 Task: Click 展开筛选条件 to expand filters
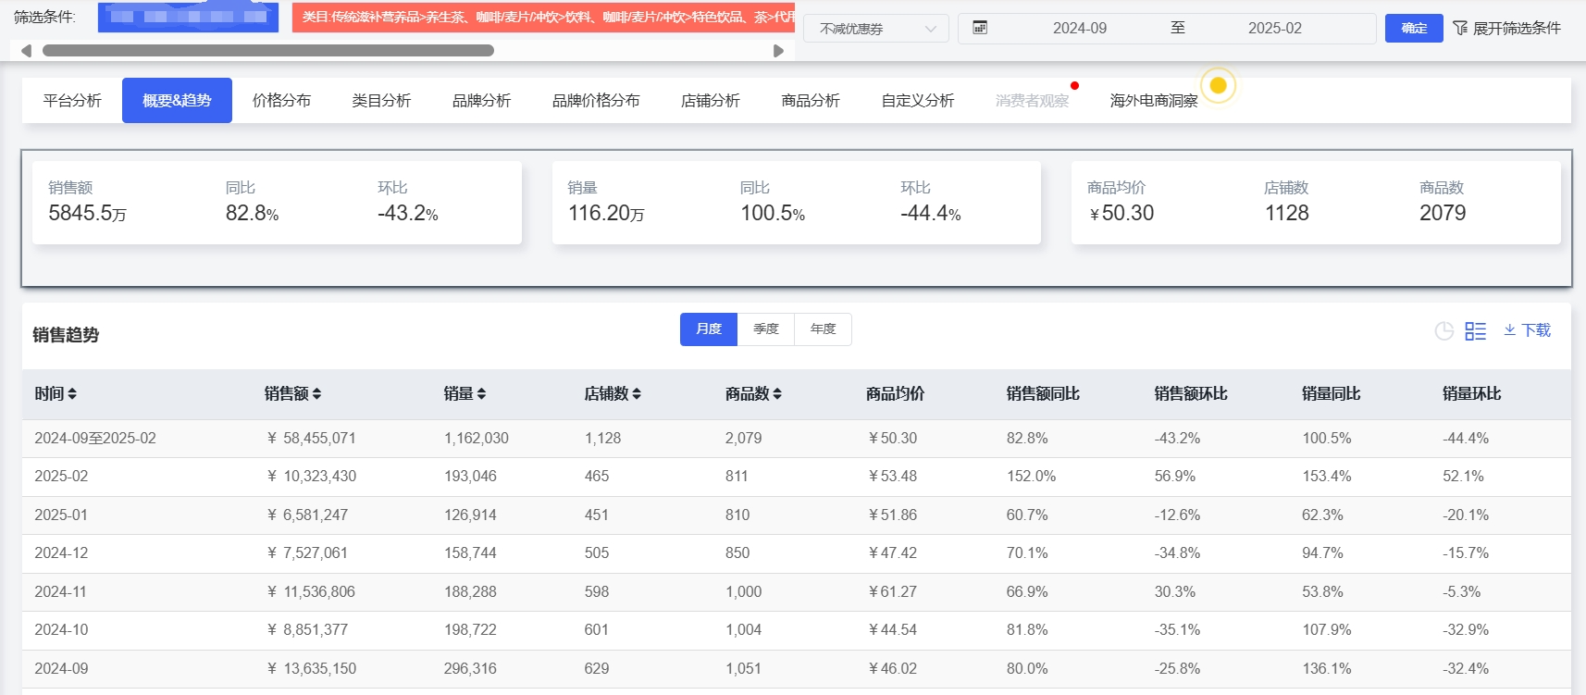[x=1517, y=28]
